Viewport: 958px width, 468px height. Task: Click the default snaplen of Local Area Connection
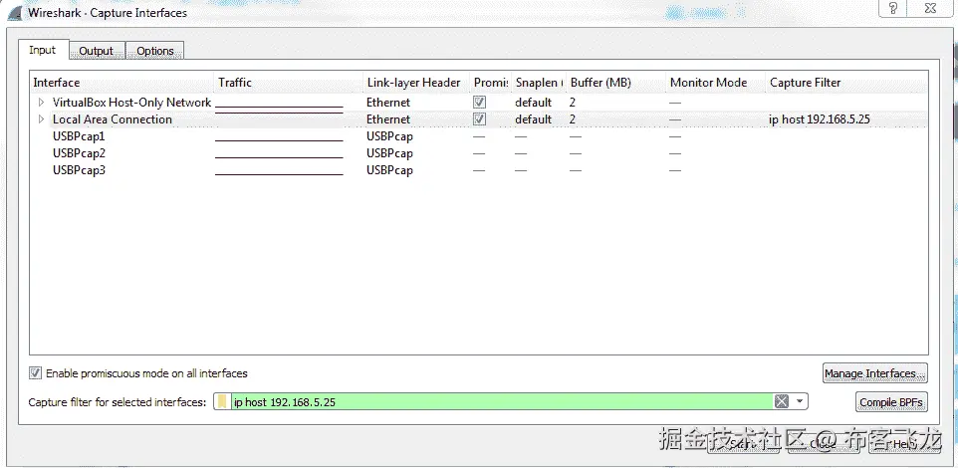(534, 119)
